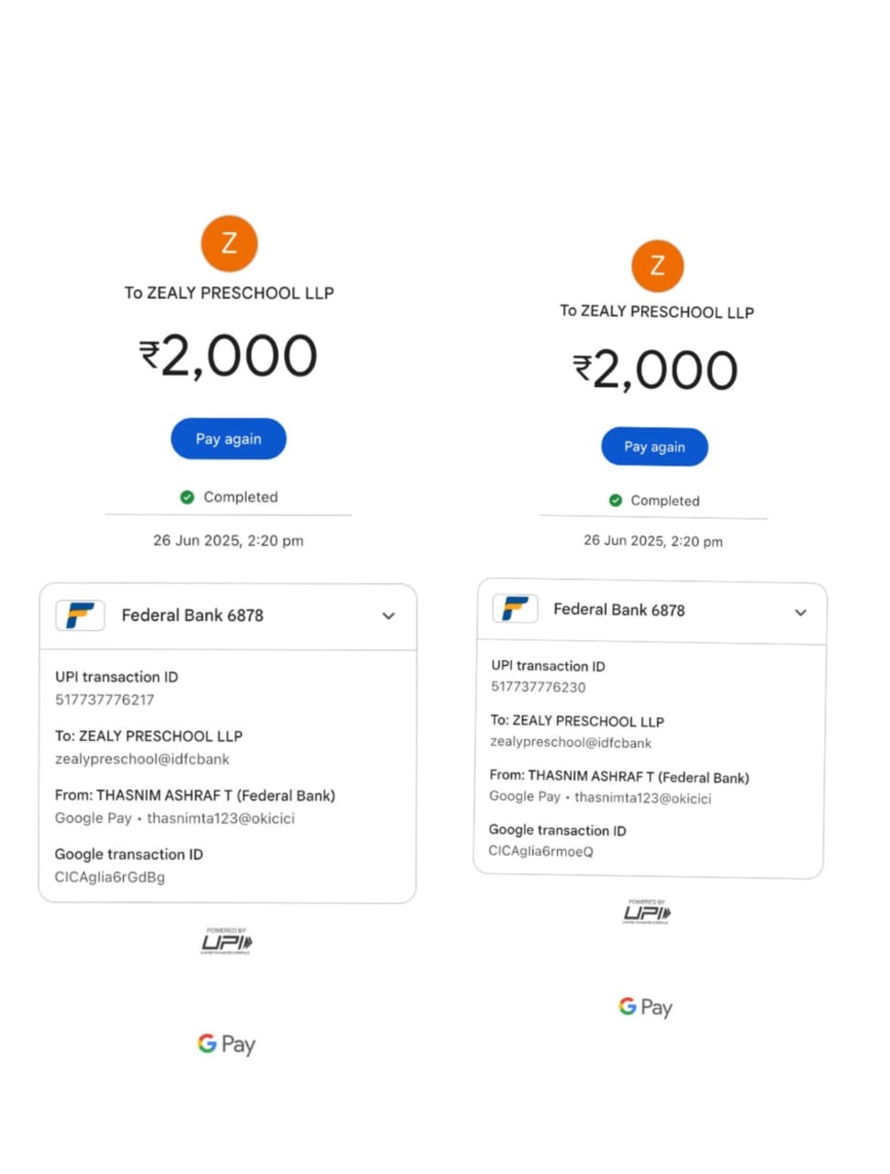Click the right orange Z avatar

(657, 266)
